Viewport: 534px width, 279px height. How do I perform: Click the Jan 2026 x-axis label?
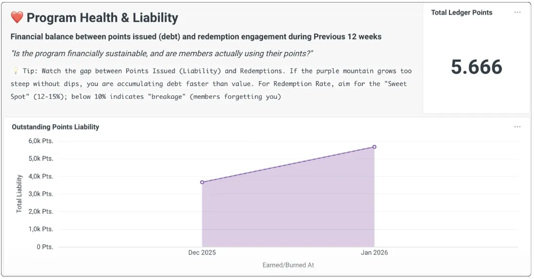click(374, 253)
